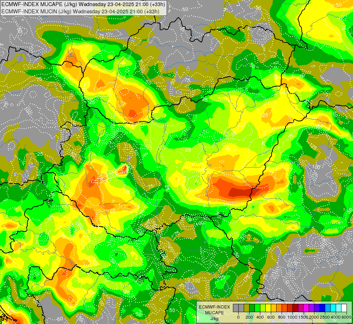Select the pure blue legend swatch
The image size is (353, 324).
point(322,308)
